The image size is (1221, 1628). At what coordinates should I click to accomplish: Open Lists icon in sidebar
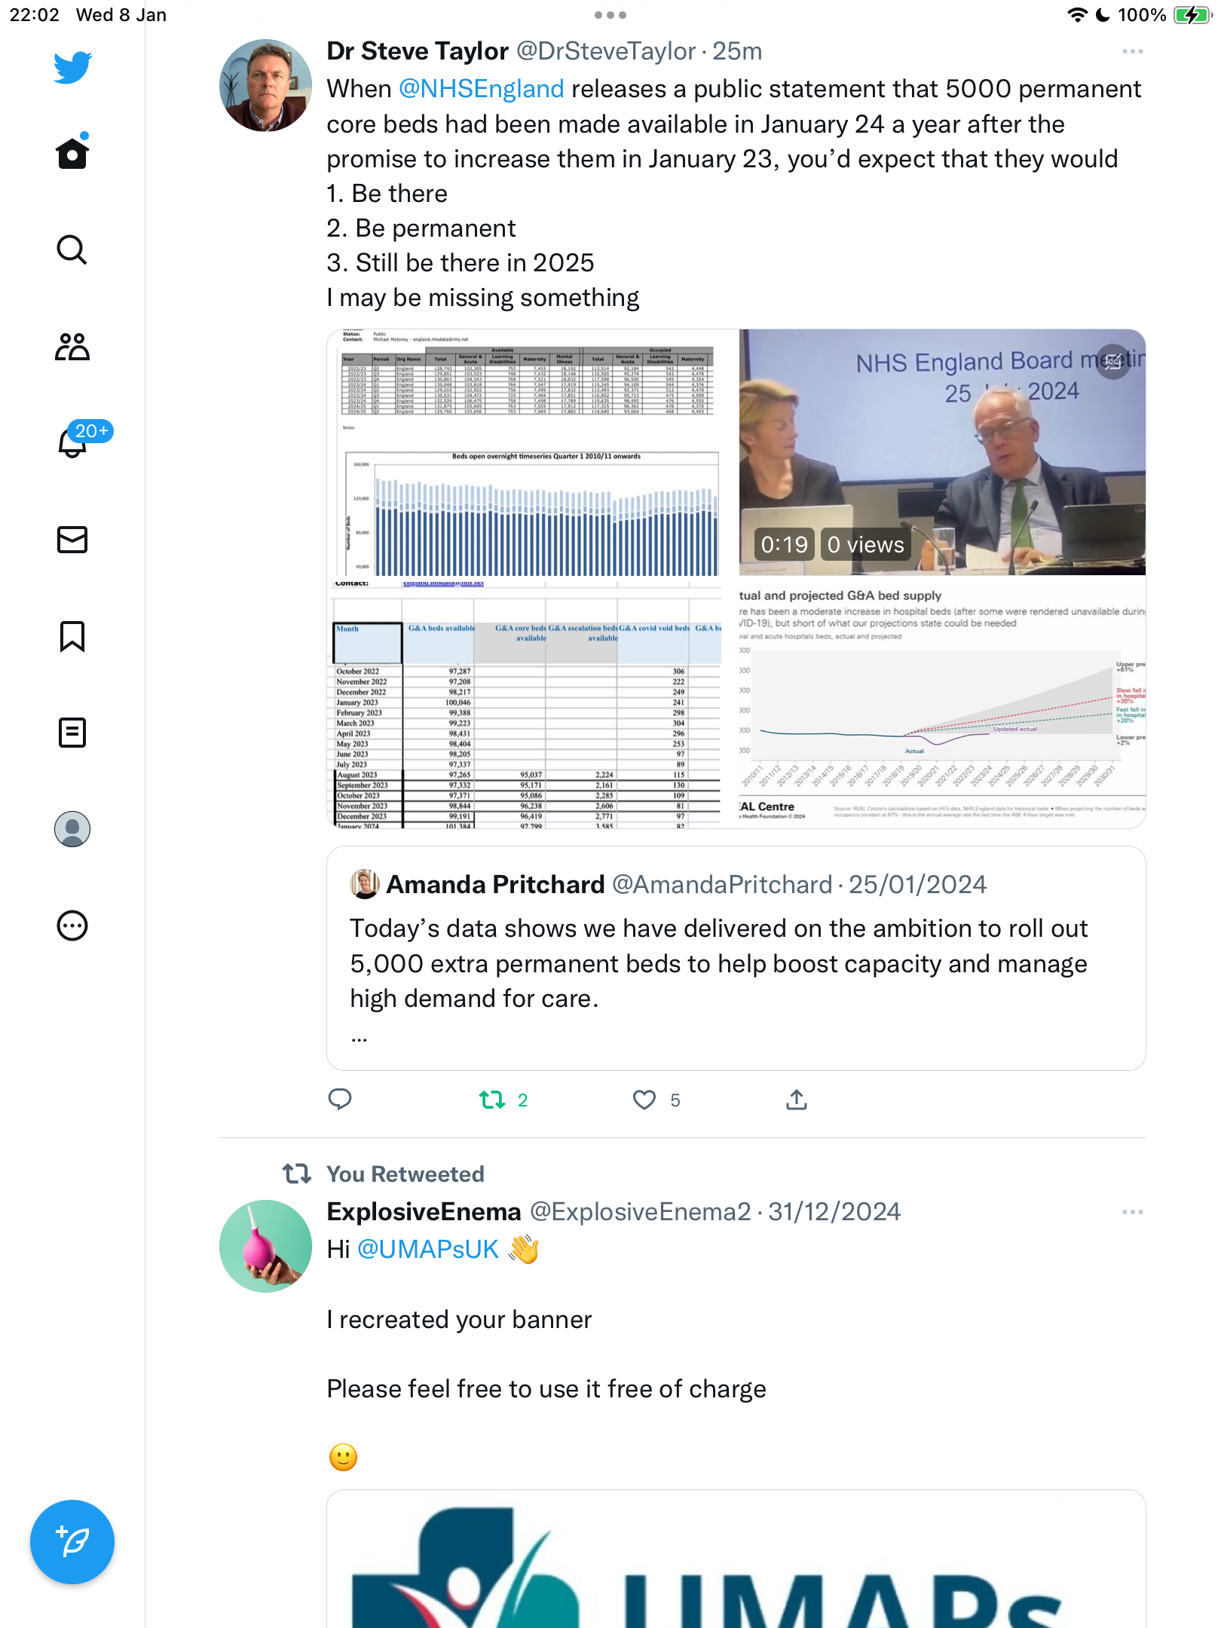[x=72, y=733]
